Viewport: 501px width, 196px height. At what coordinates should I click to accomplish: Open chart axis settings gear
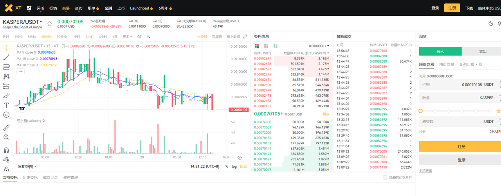point(240,157)
